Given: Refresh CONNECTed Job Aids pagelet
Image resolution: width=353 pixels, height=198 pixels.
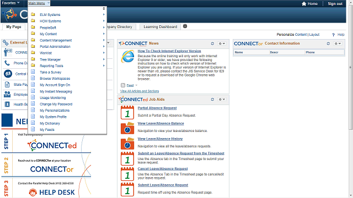Looking at the screenshot, I should point(212,99).
